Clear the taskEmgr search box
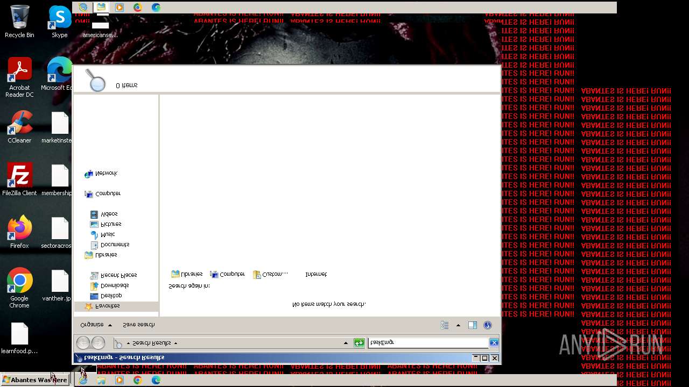Image resolution: width=689 pixels, height=387 pixels. click(x=494, y=343)
